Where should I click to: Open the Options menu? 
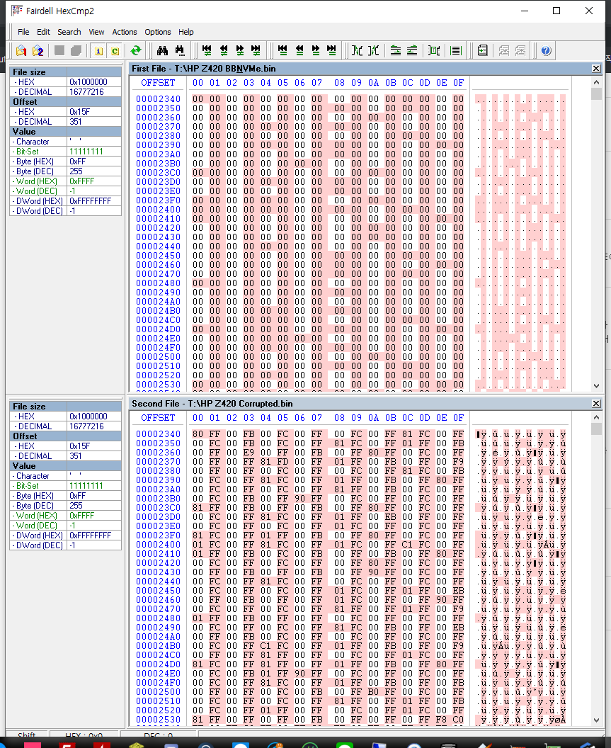pyautogui.click(x=158, y=32)
